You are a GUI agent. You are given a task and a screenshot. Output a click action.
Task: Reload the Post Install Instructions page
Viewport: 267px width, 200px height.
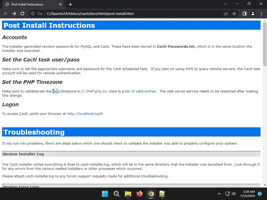tap(22, 14)
